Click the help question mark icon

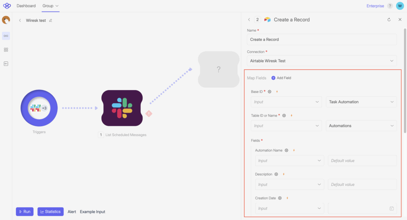[x=390, y=6]
